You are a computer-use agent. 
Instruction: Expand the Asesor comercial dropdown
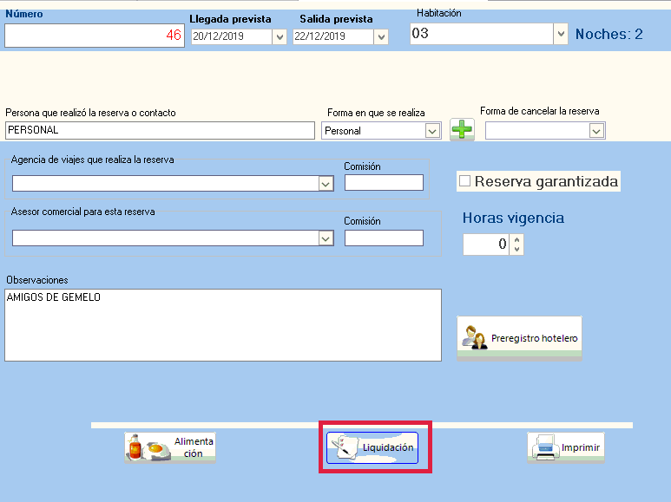326,238
